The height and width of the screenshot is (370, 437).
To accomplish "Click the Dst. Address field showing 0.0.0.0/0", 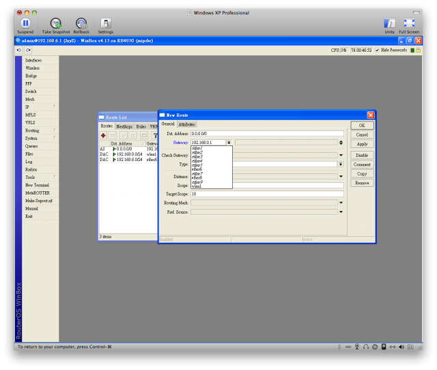I will [267, 134].
